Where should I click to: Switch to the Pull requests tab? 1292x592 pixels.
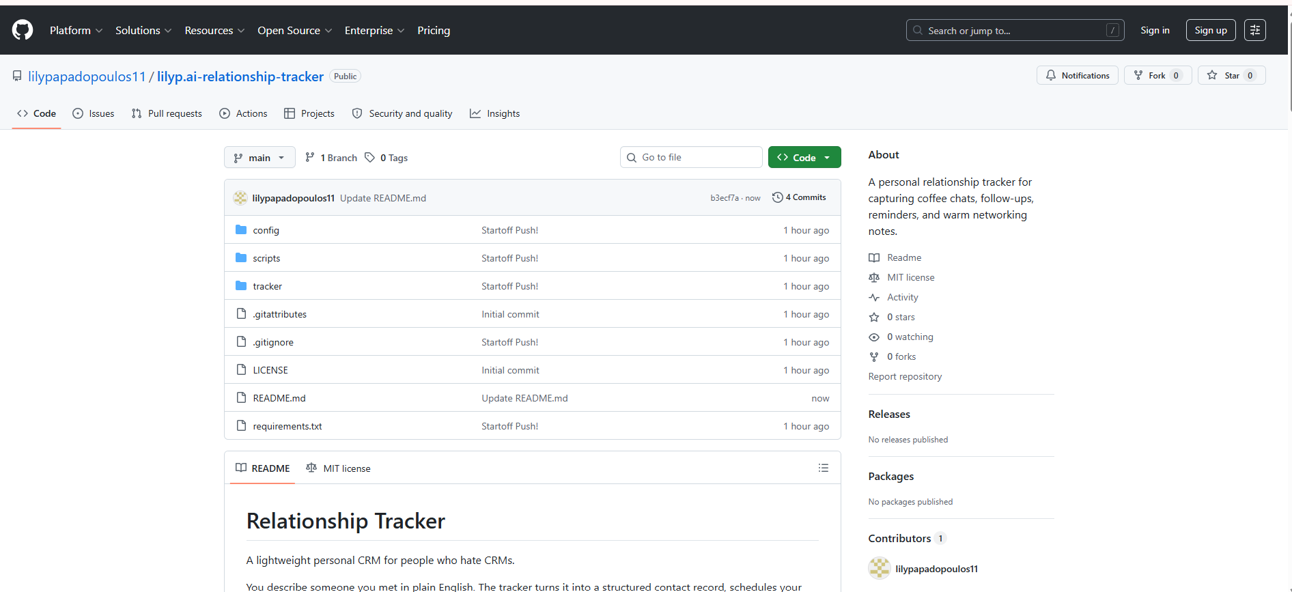click(x=167, y=113)
